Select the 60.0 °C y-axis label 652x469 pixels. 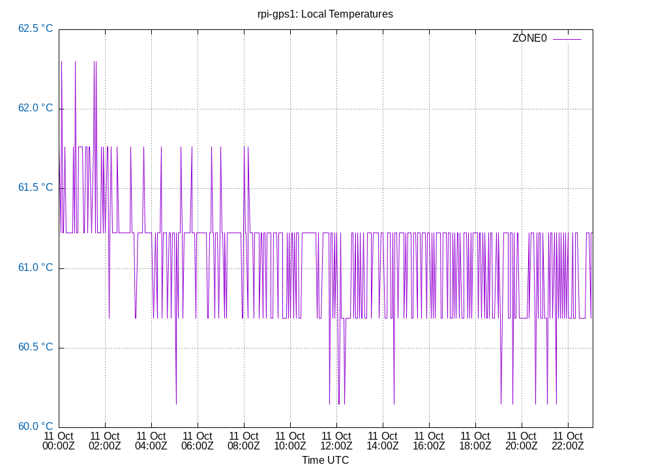pos(36,426)
